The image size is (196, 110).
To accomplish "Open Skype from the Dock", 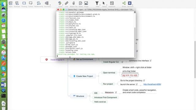I will pyautogui.click(x=3, y=69).
